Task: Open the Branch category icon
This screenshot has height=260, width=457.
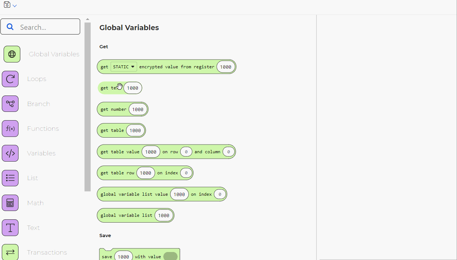Action: (10, 103)
